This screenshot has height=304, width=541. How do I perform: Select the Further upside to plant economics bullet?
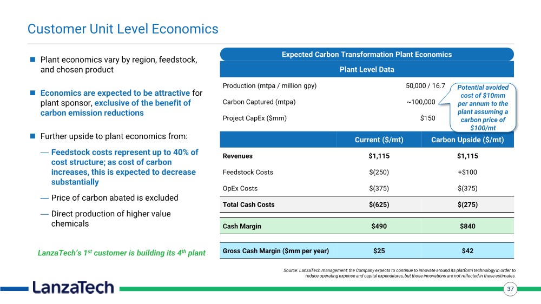pos(114,136)
